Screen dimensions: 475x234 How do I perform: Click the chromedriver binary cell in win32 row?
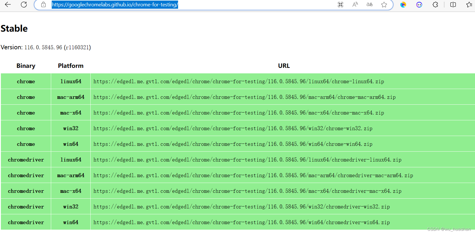pyautogui.click(x=26, y=207)
